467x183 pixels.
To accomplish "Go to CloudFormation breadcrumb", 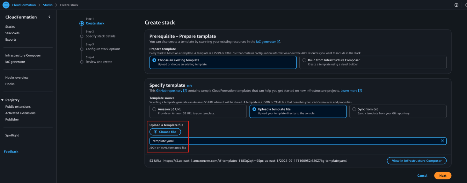I will click(x=24, y=5).
